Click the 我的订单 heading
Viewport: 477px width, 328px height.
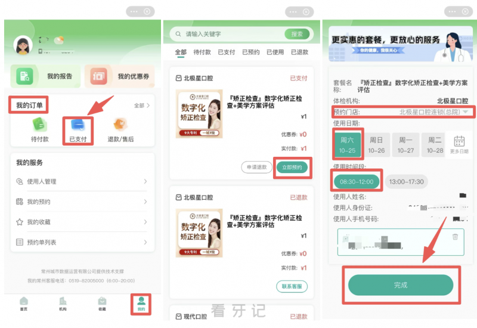pos(29,106)
